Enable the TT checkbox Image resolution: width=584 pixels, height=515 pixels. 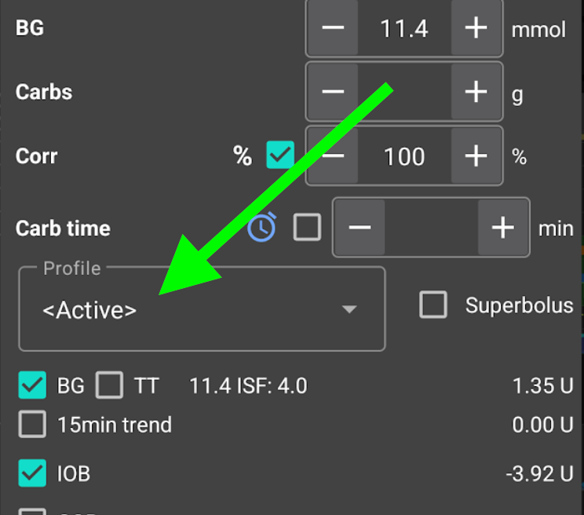[x=110, y=385]
